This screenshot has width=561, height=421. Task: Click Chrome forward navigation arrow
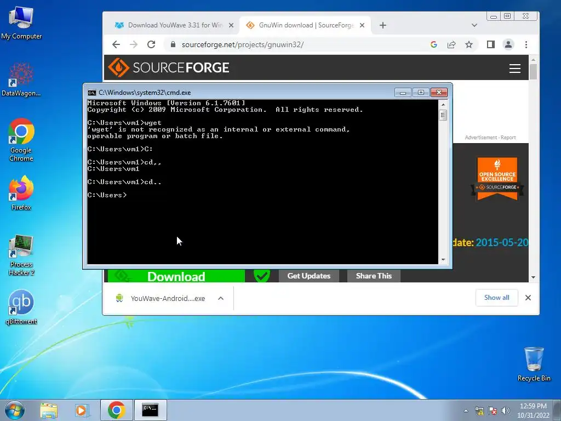134,44
